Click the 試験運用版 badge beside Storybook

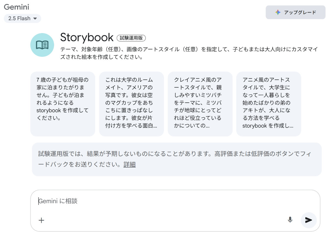(131, 38)
